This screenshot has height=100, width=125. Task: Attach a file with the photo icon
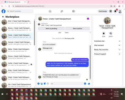[x=41, y=83]
